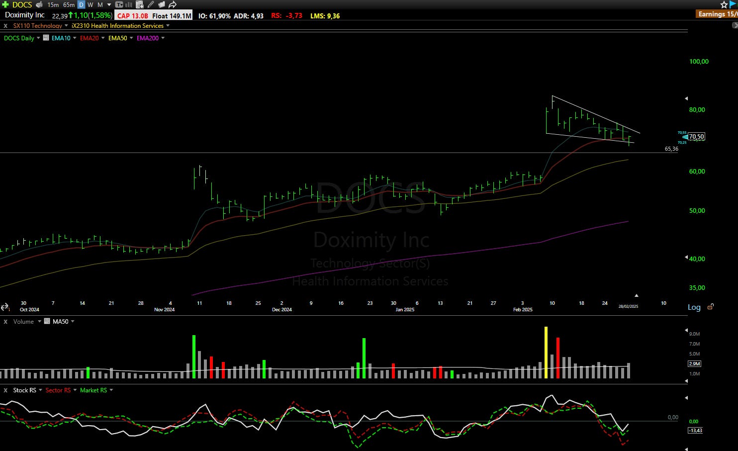Viewport: 738px width, 451px height.
Task: Toggle the Log scale option
Action: pyautogui.click(x=694, y=307)
